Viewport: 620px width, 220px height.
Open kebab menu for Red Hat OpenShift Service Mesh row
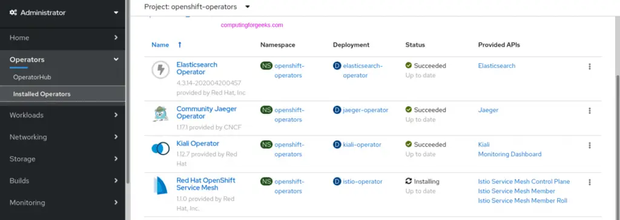590,182
